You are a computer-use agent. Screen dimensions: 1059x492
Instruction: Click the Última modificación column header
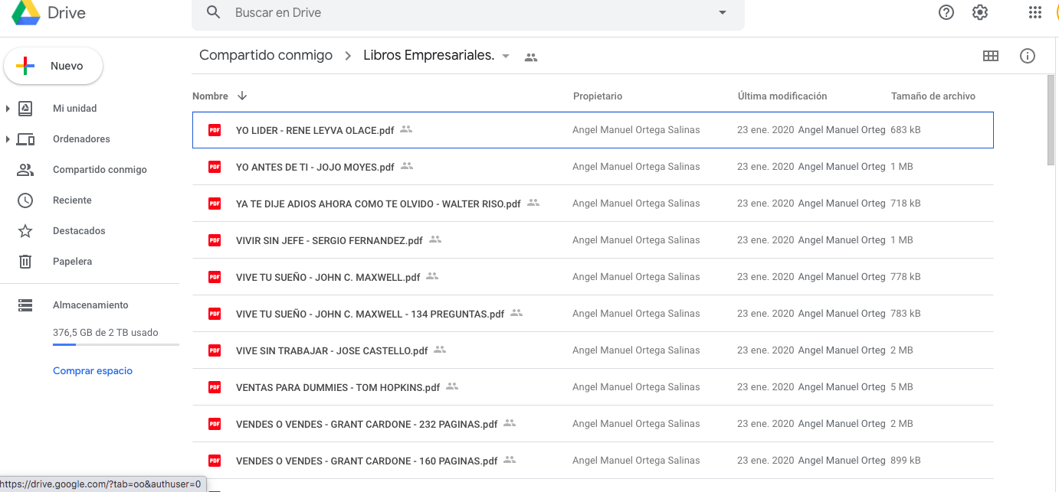[x=782, y=96]
